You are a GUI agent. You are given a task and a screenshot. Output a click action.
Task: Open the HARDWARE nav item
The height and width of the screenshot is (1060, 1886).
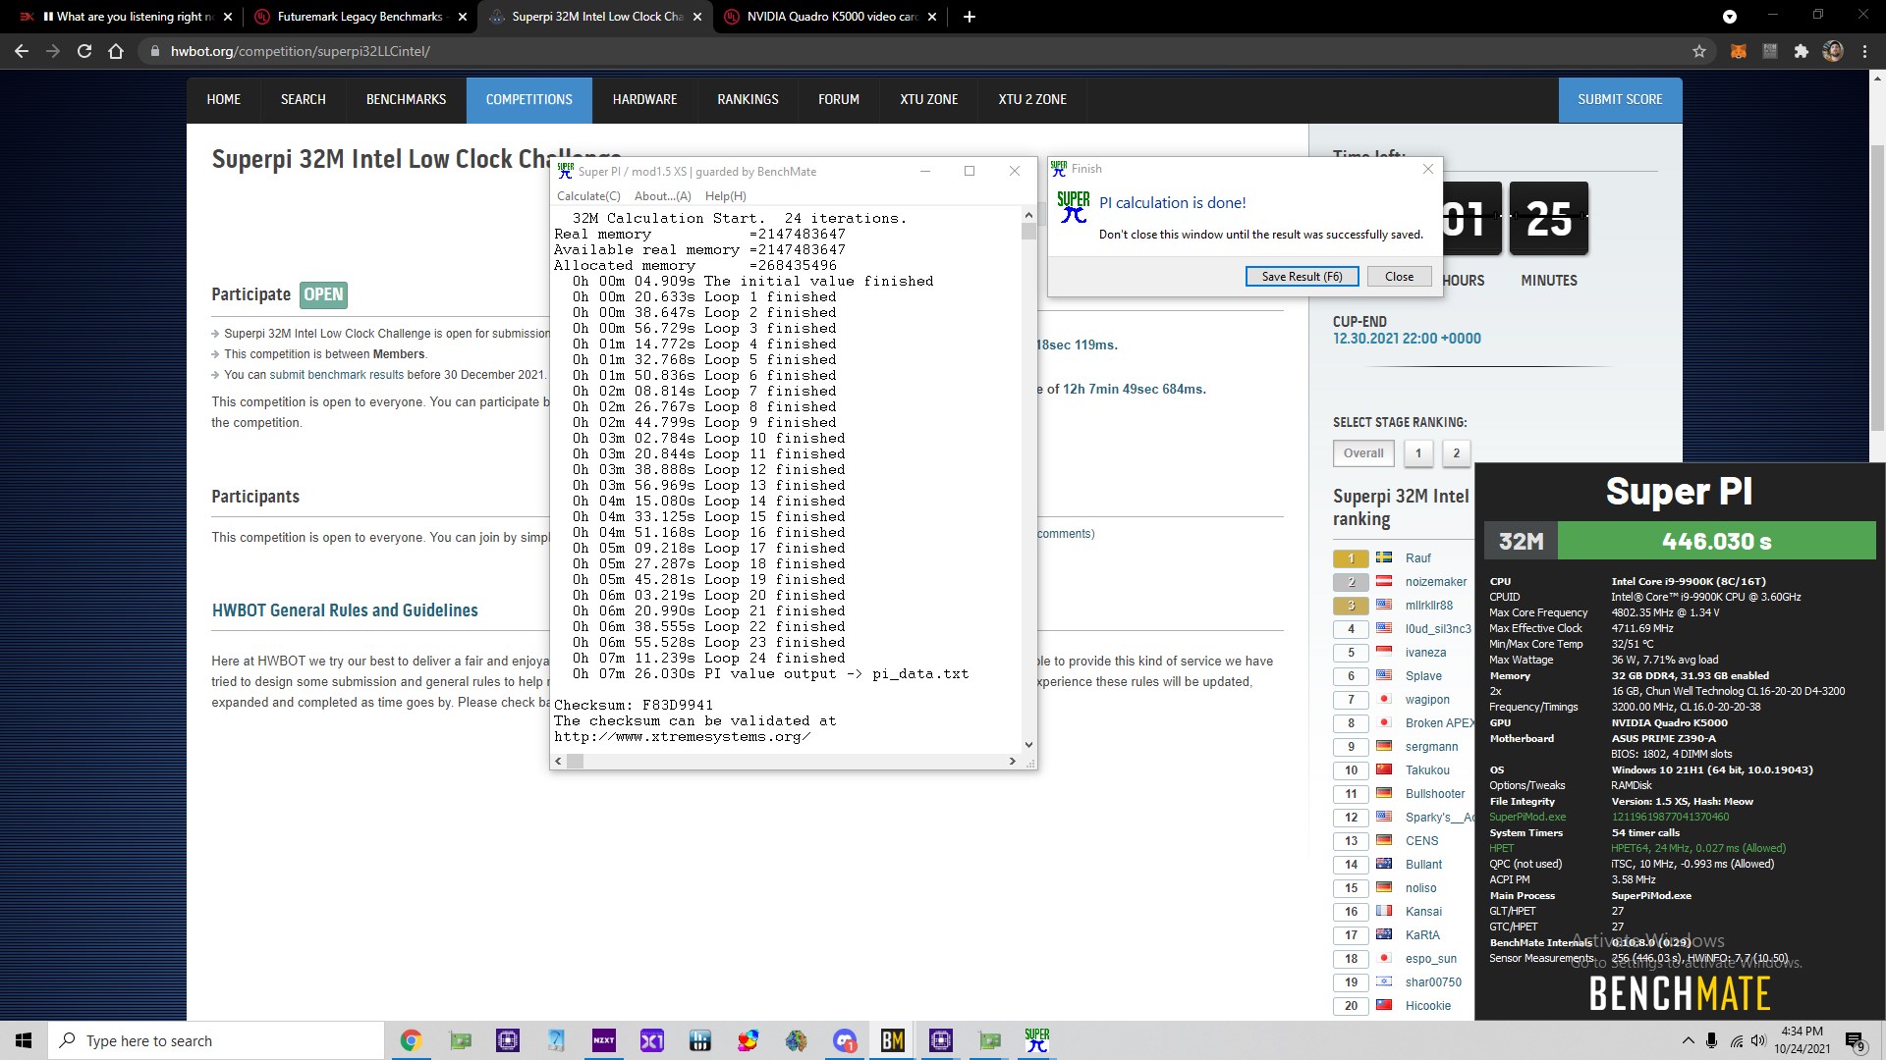644,99
